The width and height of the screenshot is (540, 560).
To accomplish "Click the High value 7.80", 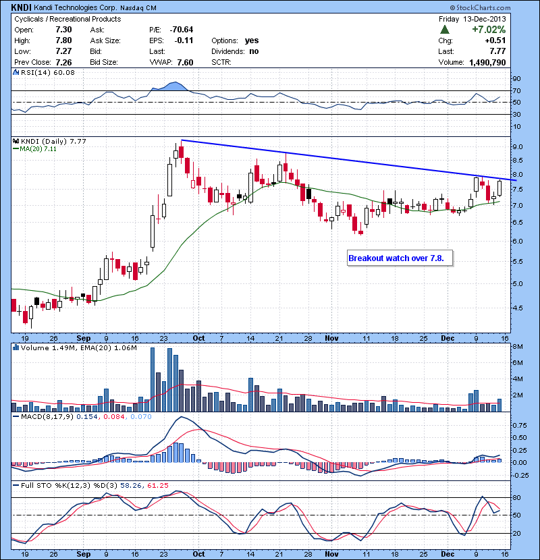I will coord(63,40).
